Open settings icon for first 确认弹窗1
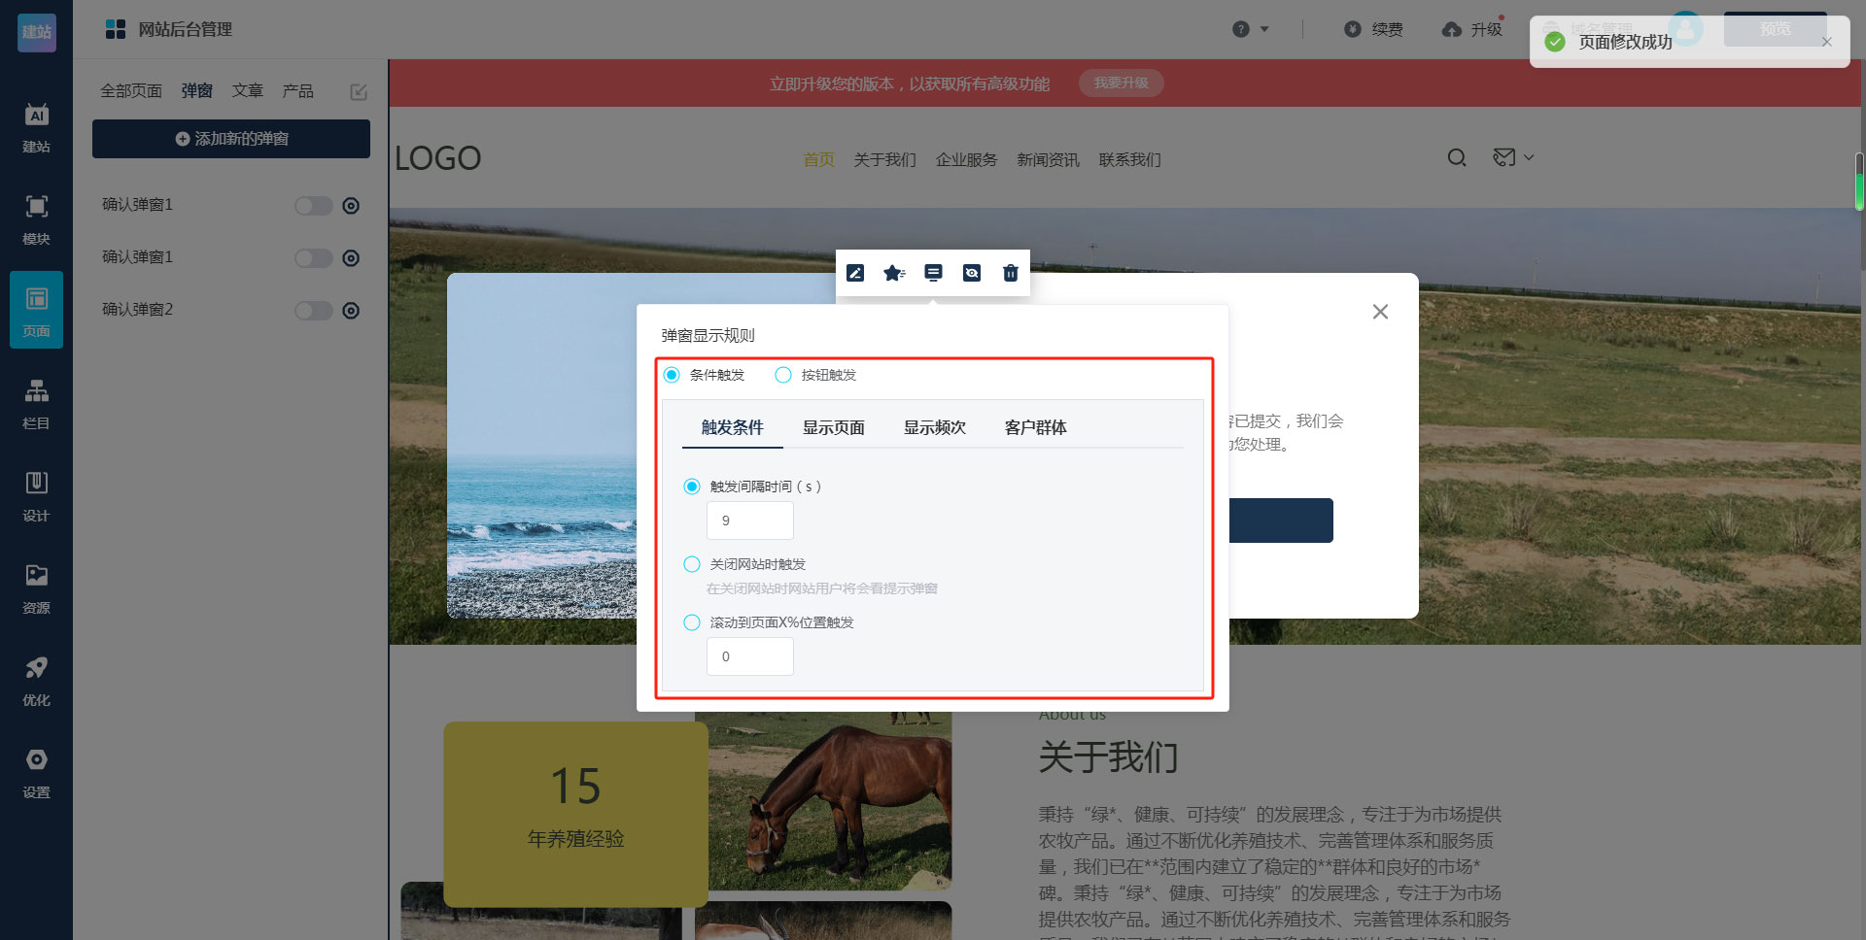Viewport: 1866px width, 940px height. 351,206
